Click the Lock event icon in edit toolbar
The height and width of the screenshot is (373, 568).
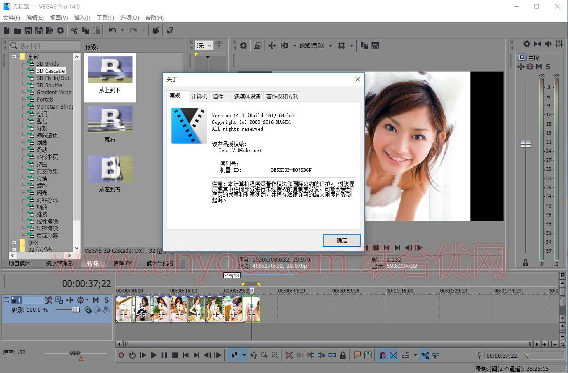(343, 355)
